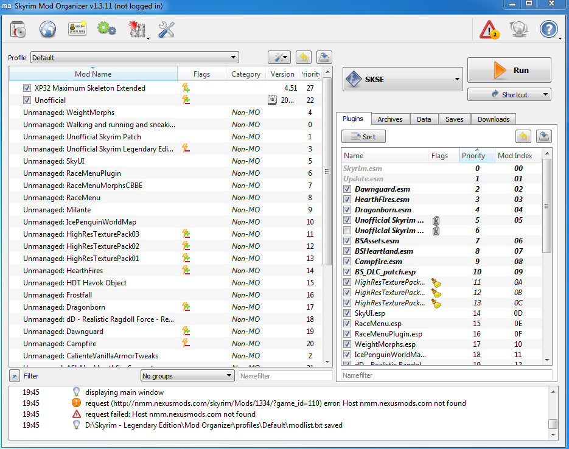569x449 pixels.
Task: Click the conflict flag on Unmanaged: Dawnguard row
Action: pyautogui.click(x=186, y=331)
